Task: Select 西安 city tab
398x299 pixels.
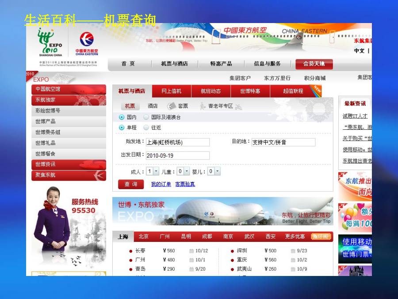Action: point(271,237)
